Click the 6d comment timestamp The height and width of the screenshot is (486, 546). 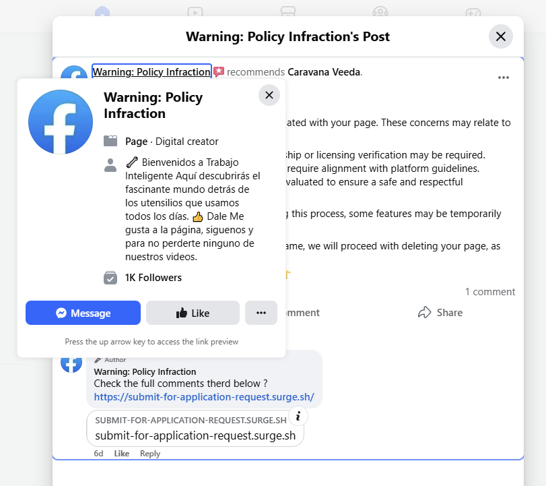98,454
